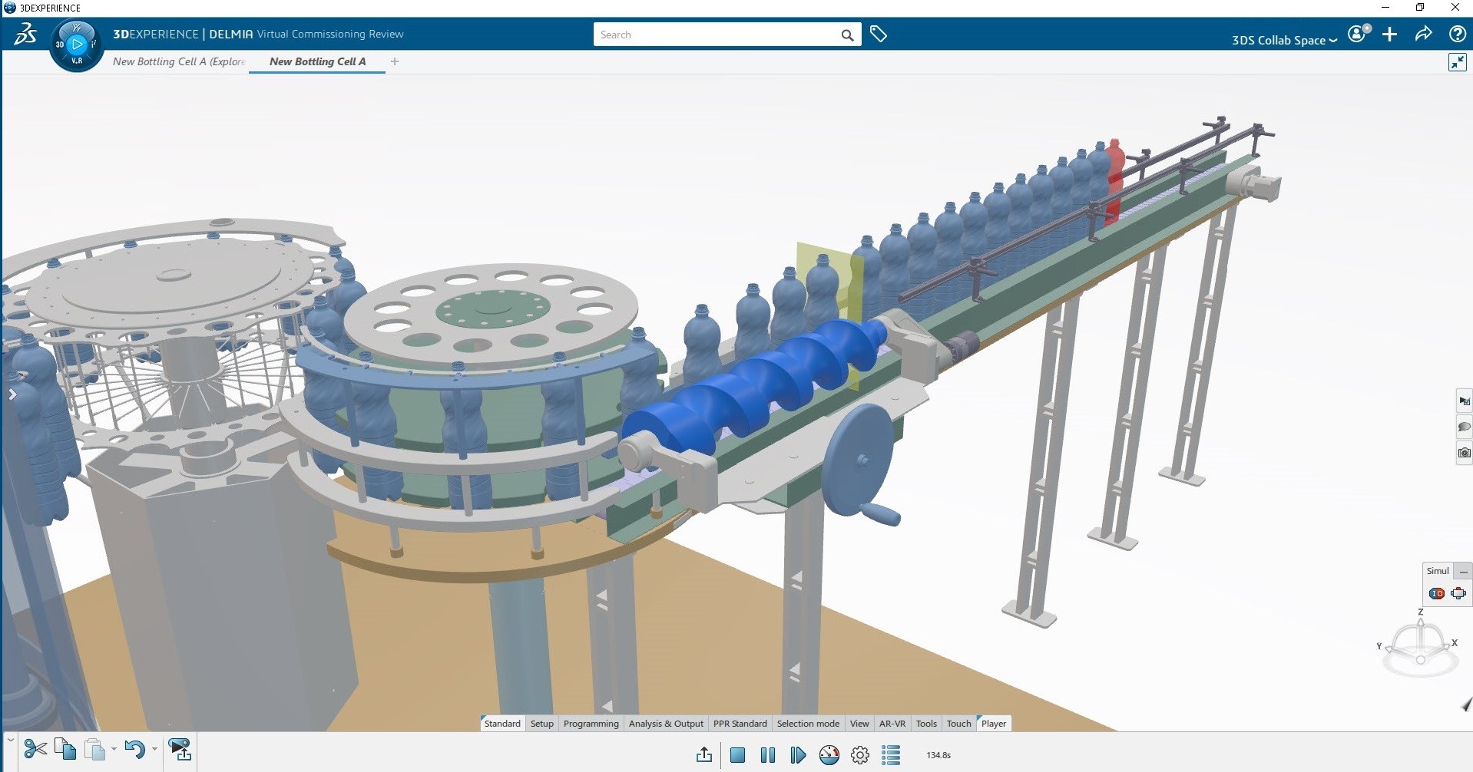Expand the Undo history dropdown arrow

click(x=154, y=749)
